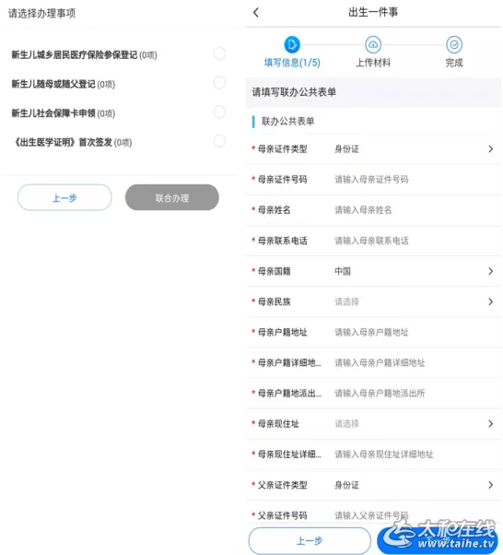Image resolution: width=503 pixels, height=555 pixels.
Task: Tap the 上传材料 upload cloud icon
Action: (373, 44)
